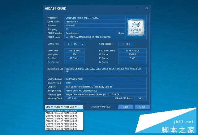The height and width of the screenshot is (135, 198).
Task: Click the 14 nm process field
Action: (x=120, y=33)
